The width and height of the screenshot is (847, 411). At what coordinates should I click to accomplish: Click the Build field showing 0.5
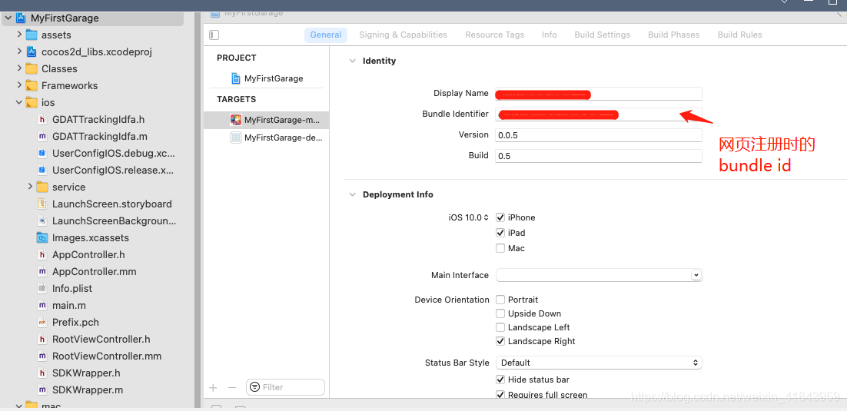[599, 155]
